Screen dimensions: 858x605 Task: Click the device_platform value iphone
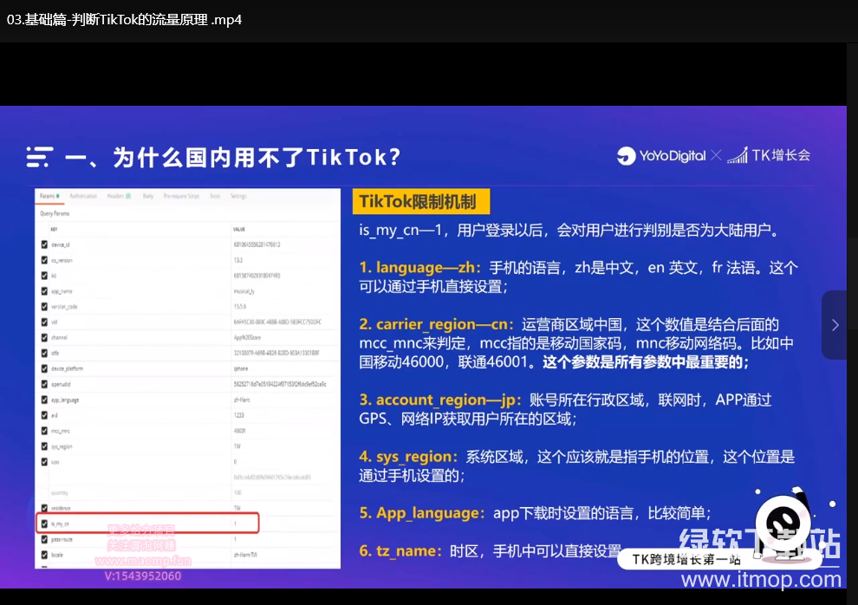point(241,368)
